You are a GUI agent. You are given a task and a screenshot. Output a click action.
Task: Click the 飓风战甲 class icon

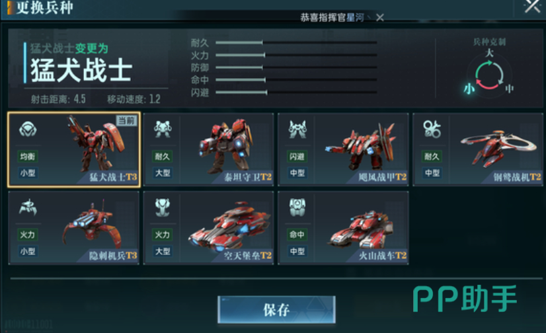point(297,129)
